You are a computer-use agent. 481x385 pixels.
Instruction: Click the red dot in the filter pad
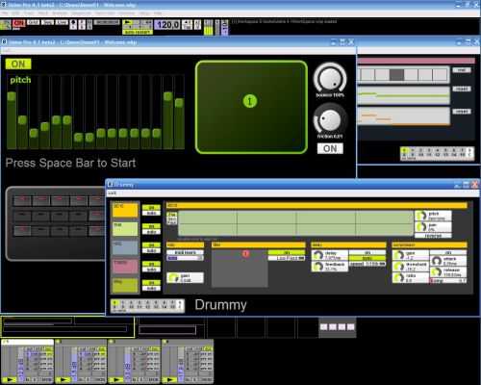coord(245,254)
